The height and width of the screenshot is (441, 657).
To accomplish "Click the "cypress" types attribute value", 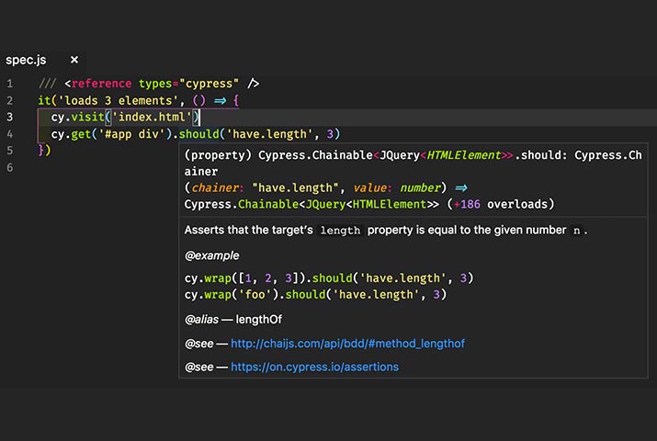I will click(x=208, y=84).
